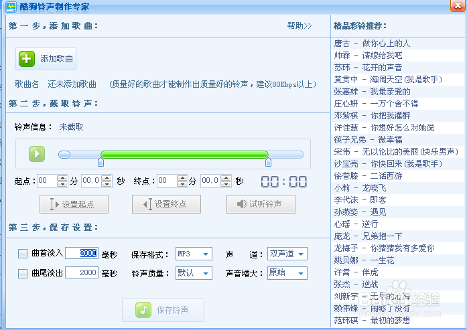Click the 设置终点 button
This screenshot has height=330, width=467.
pos(166,204)
